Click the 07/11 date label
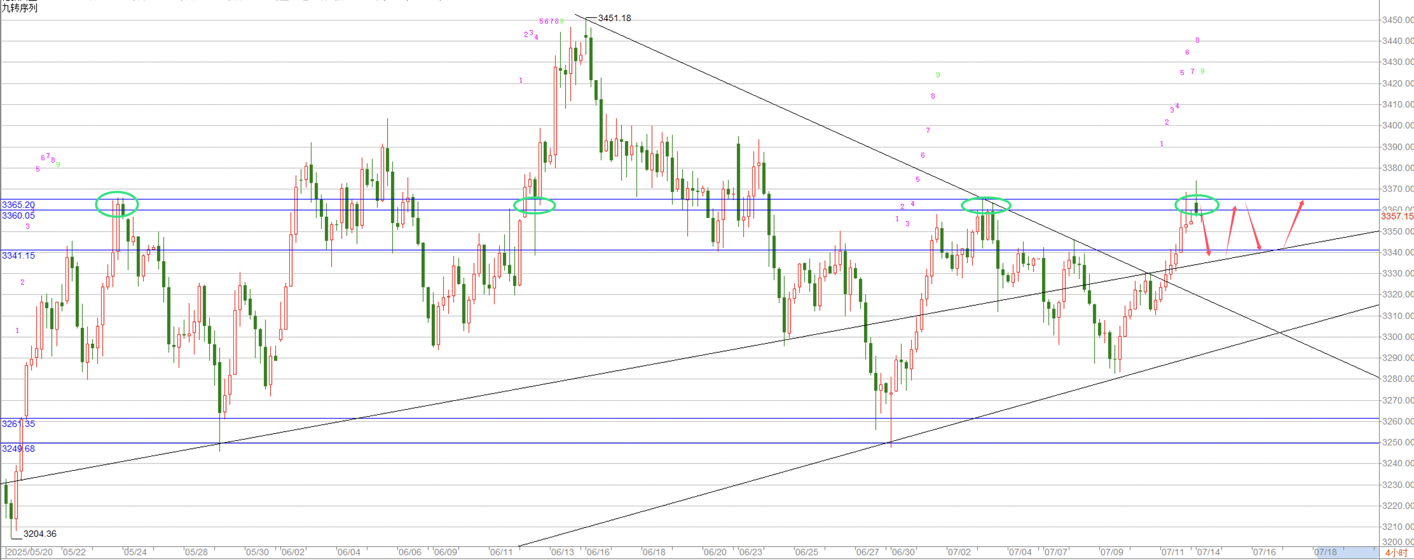Image resolution: width=1414 pixels, height=560 pixels. click(1173, 552)
